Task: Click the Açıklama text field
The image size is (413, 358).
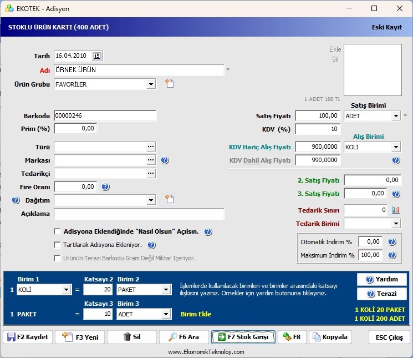Action: (x=139, y=214)
